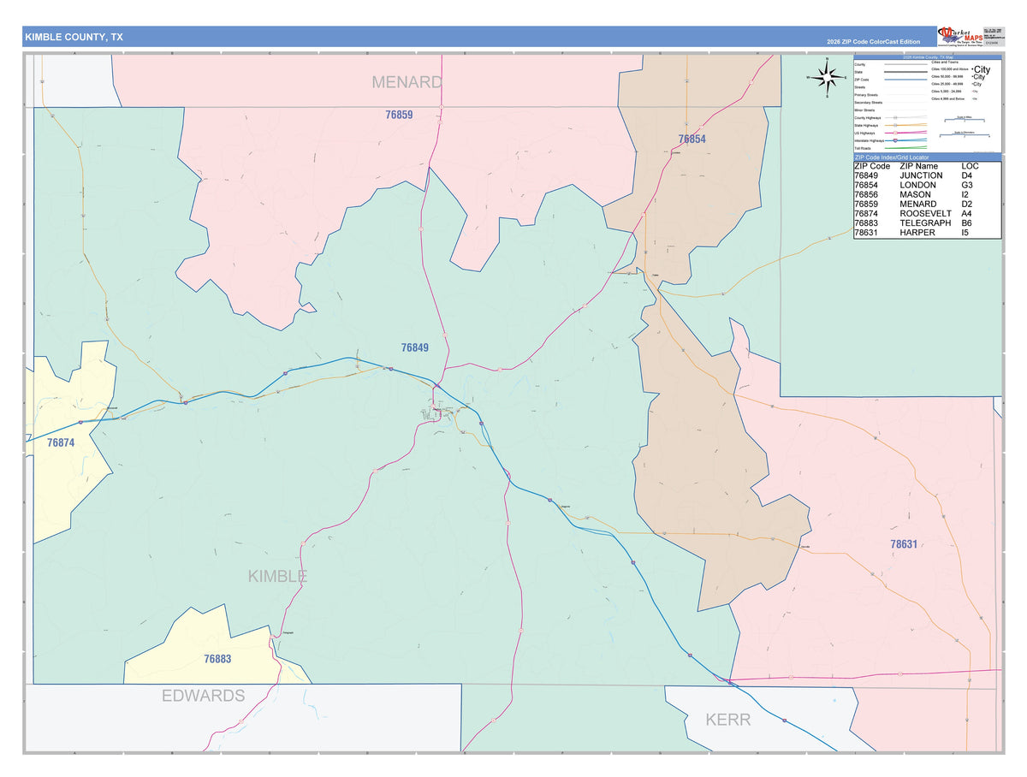This screenshot has width=1027, height=777.
Task: Click the gray KERR county label
Action: pos(727,720)
